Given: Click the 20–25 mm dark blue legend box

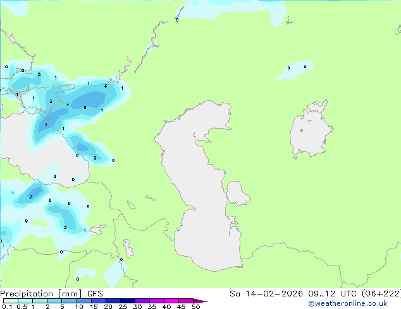Looking at the screenshot, I should pyautogui.click(x=113, y=301).
